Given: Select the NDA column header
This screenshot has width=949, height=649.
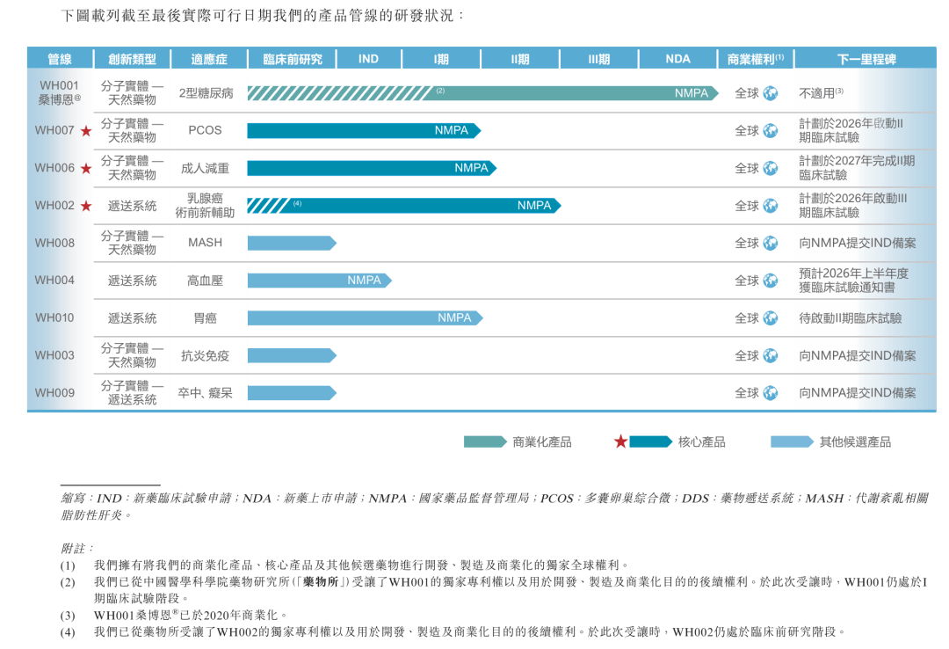Looking at the screenshot, I should (677, 59).
